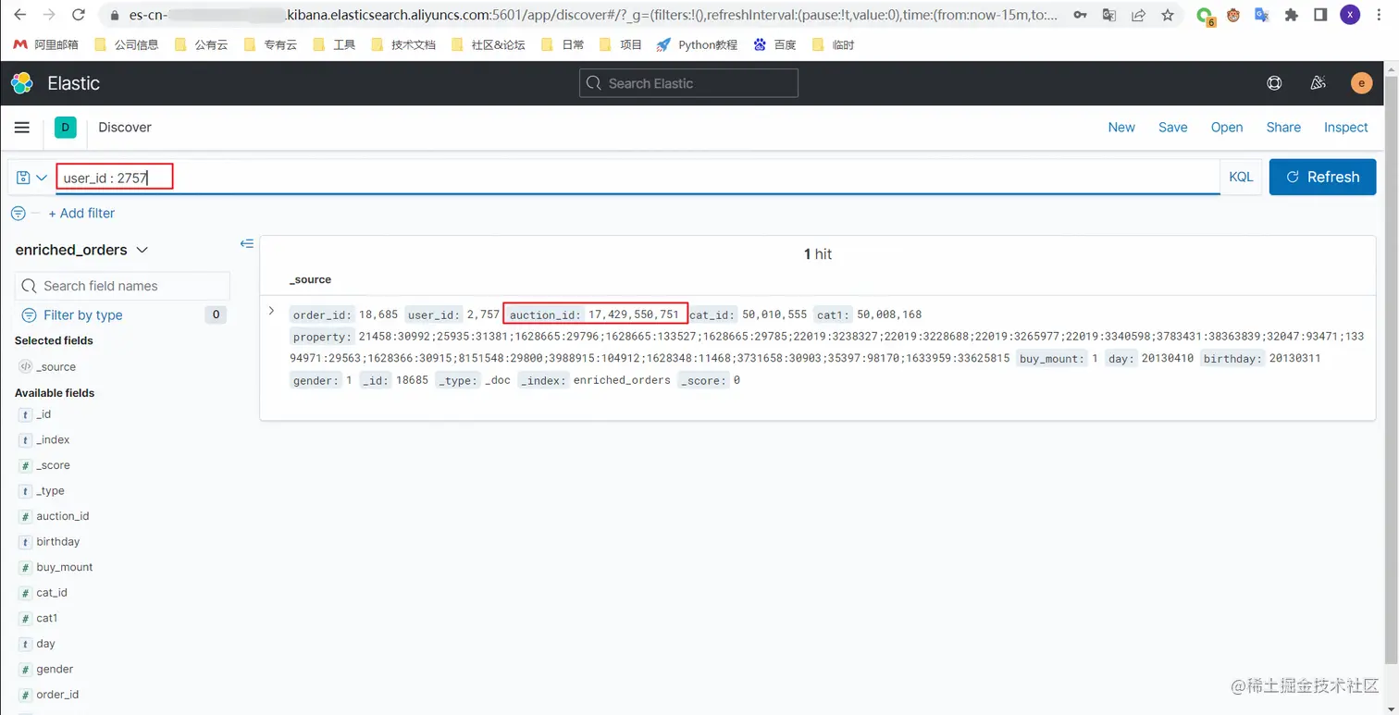
Task: Click New in the top menu
Action: pyautogui.click(x=1121, y=128)
